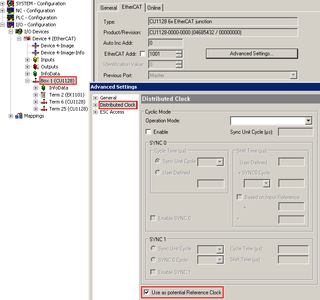Screen dimensions: 320x300
Task: Open the Online tab
Action: (154, 8)
